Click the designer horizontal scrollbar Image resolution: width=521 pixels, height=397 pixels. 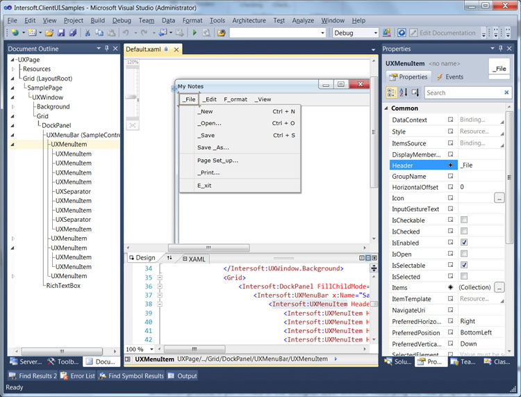208,248
